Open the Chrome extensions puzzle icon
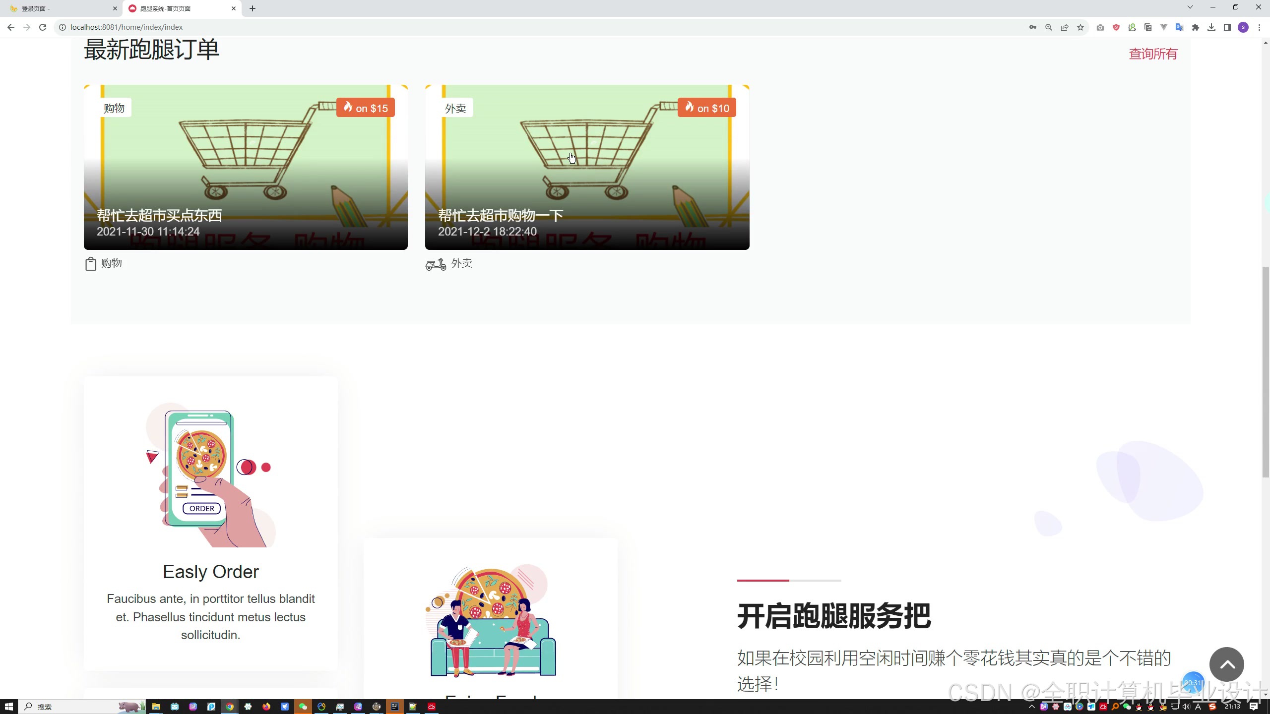Viewport: 1270px width, 714px height. [1196, 27]
